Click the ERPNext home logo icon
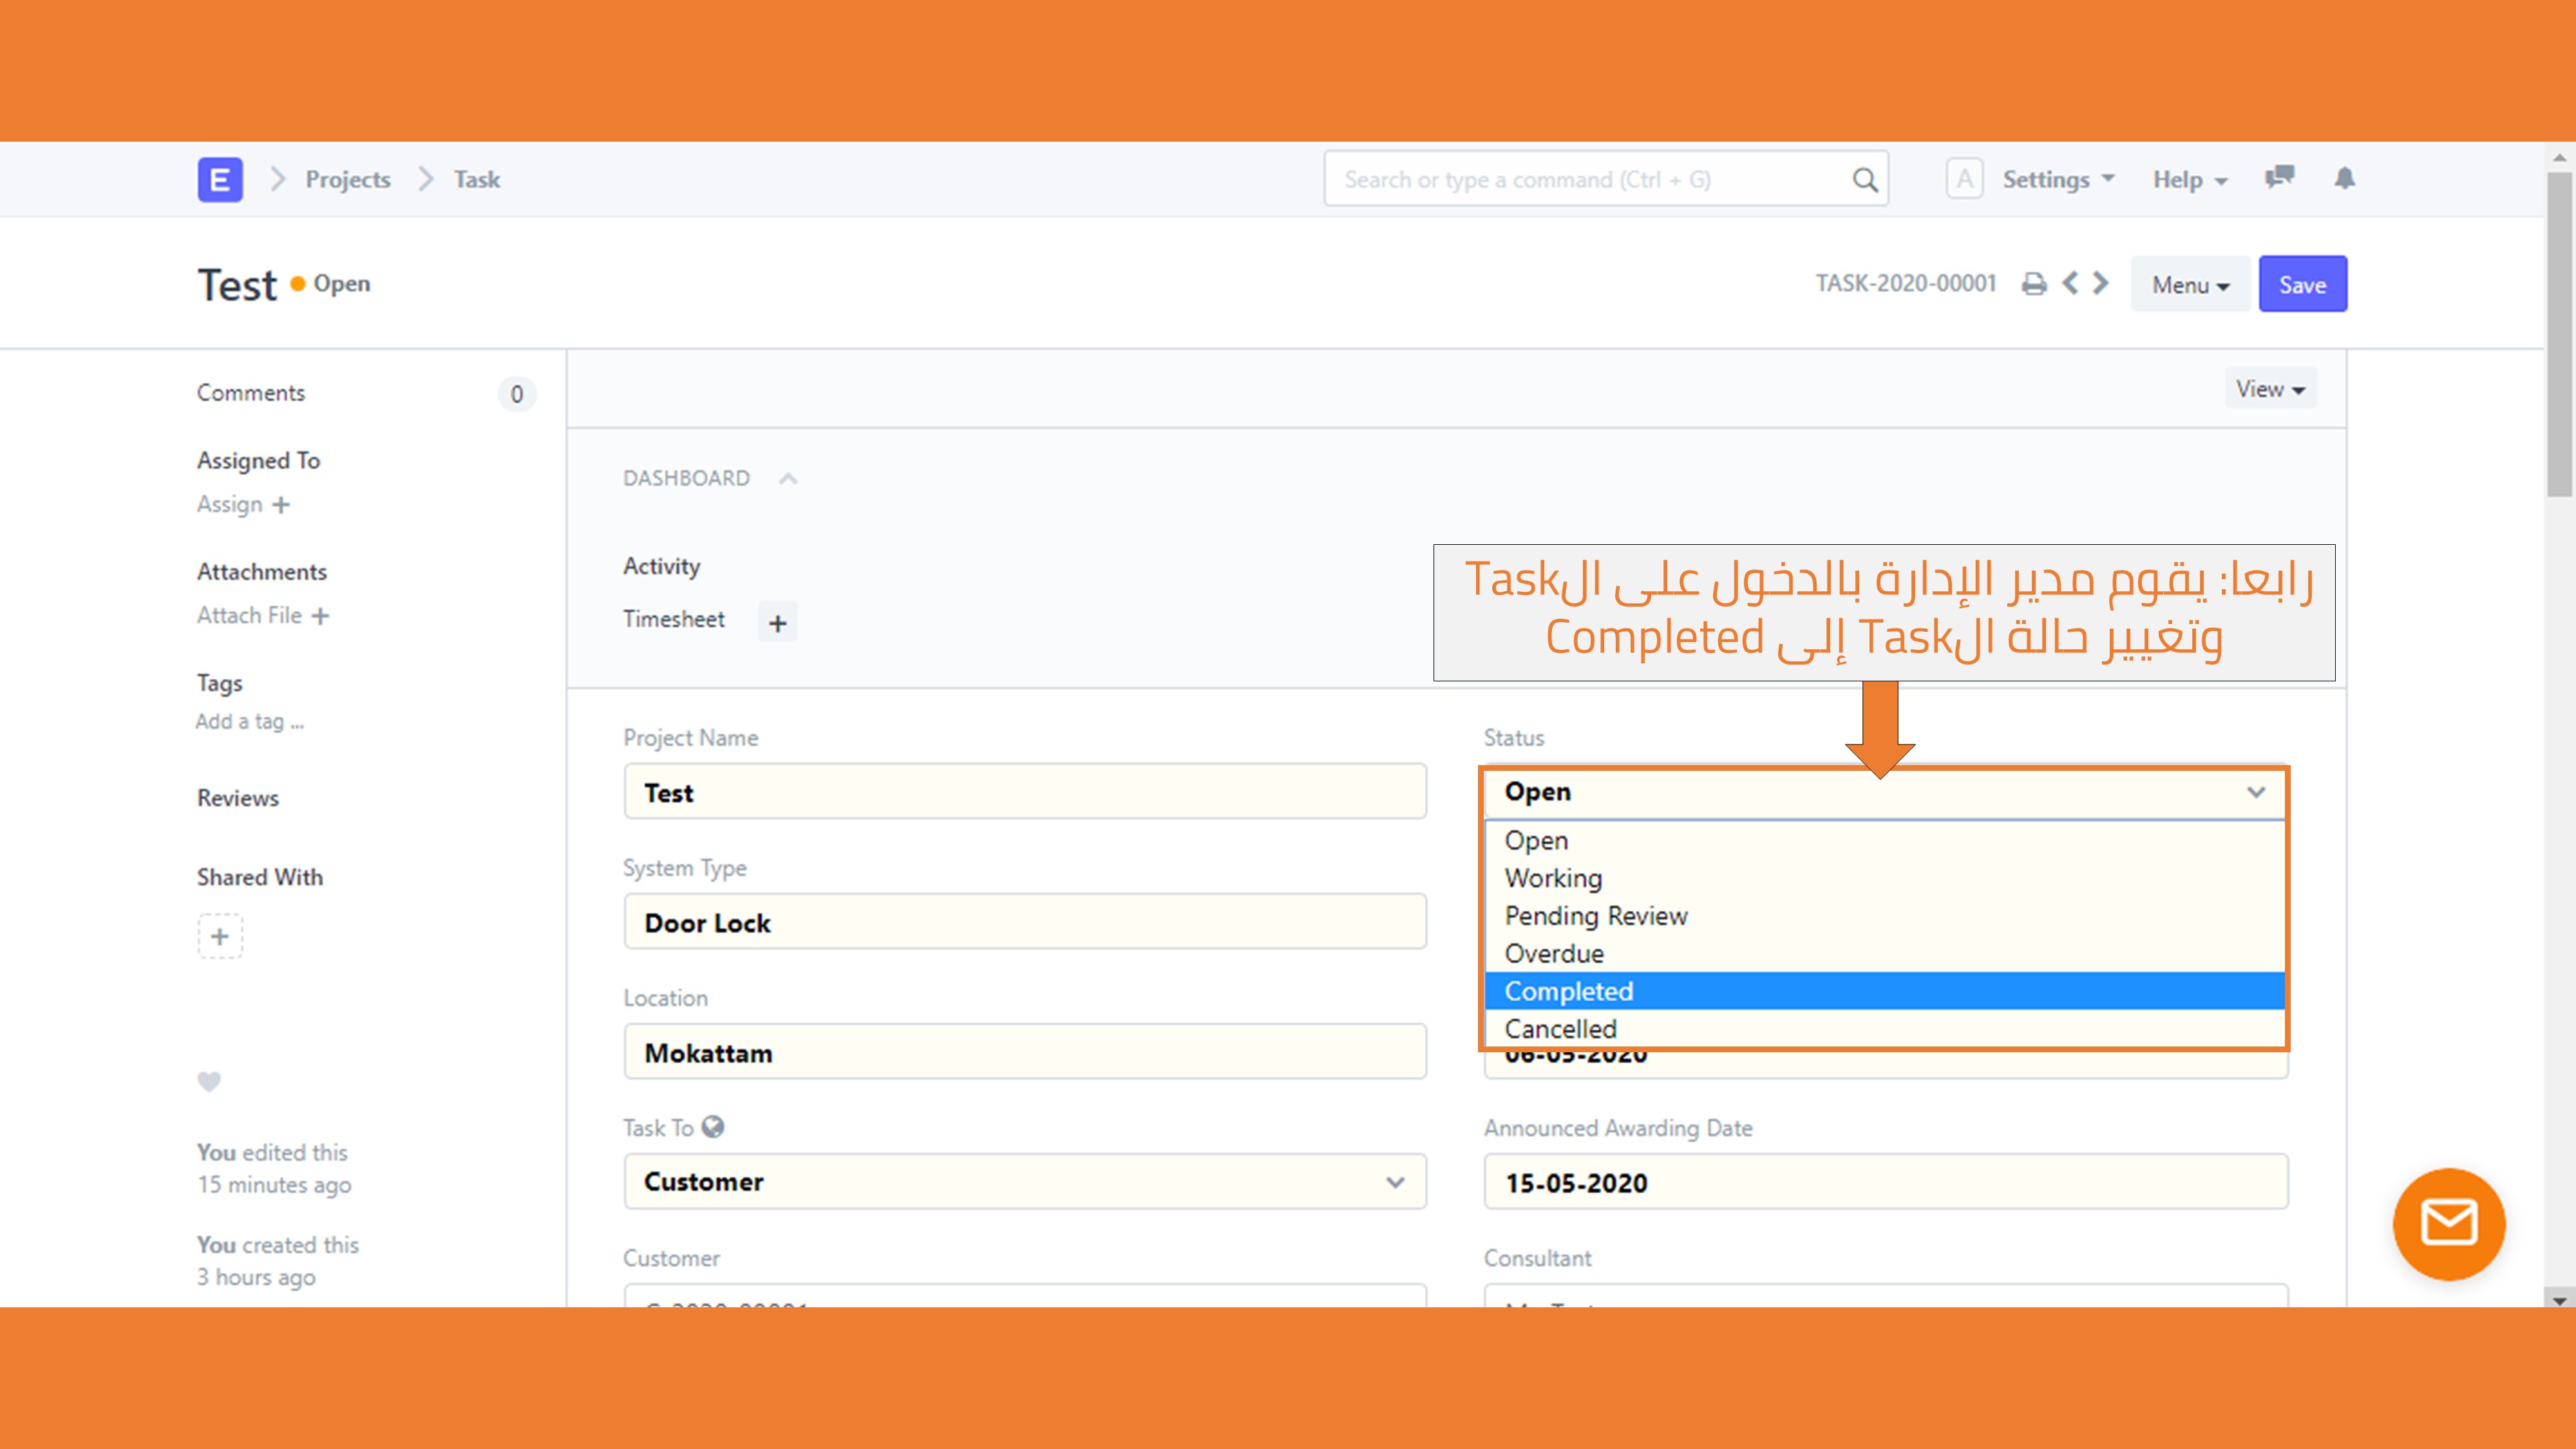This screenshot has width=2576, height=1449. (x=220, y=180)
